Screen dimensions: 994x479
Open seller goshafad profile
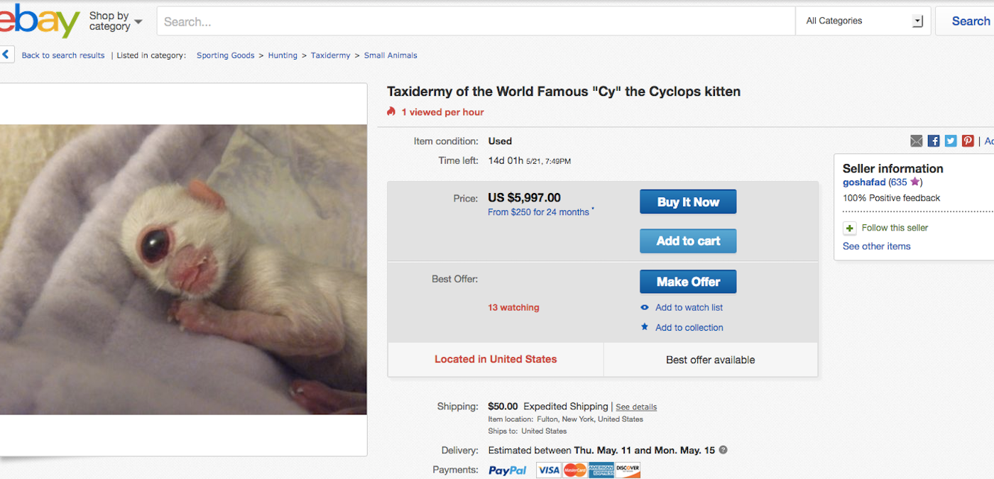pos(863,182)
